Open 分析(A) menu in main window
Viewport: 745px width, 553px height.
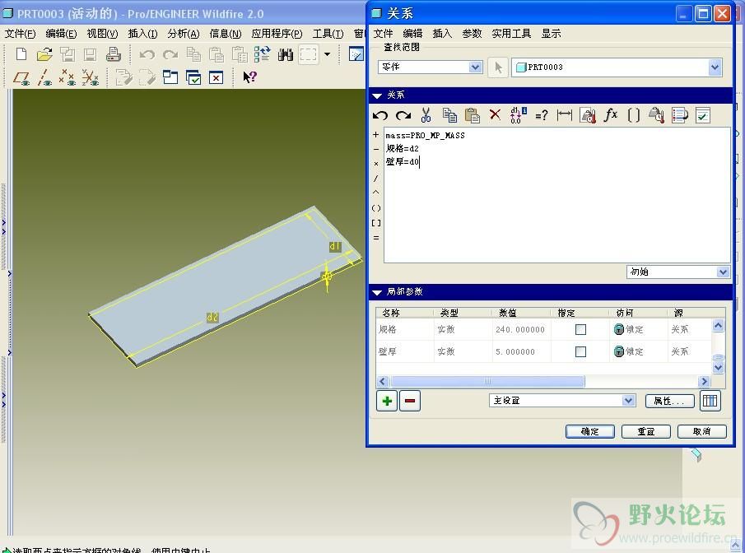tap(184, 34)
